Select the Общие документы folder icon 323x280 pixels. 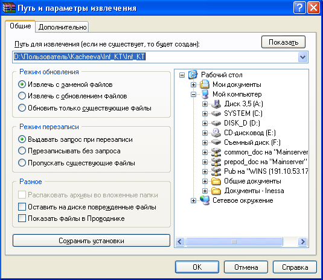pyautogui.click(x=216, y=181)
